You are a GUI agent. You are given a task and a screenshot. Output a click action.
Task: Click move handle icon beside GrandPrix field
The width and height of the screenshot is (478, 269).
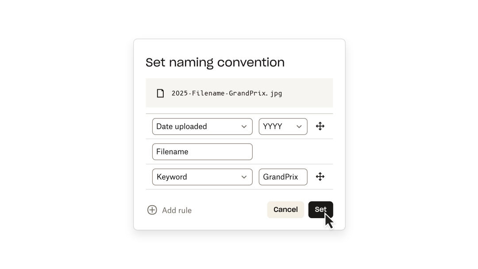click(320, 177)
